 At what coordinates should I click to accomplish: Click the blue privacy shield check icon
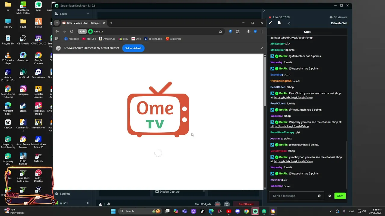click(x=255, y=31)
